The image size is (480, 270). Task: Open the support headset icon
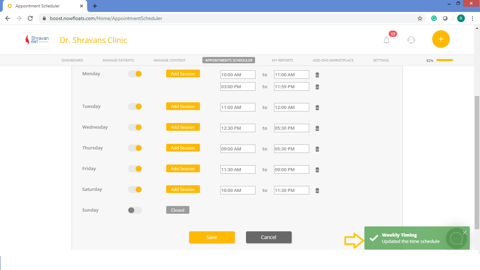coord(411,40)
